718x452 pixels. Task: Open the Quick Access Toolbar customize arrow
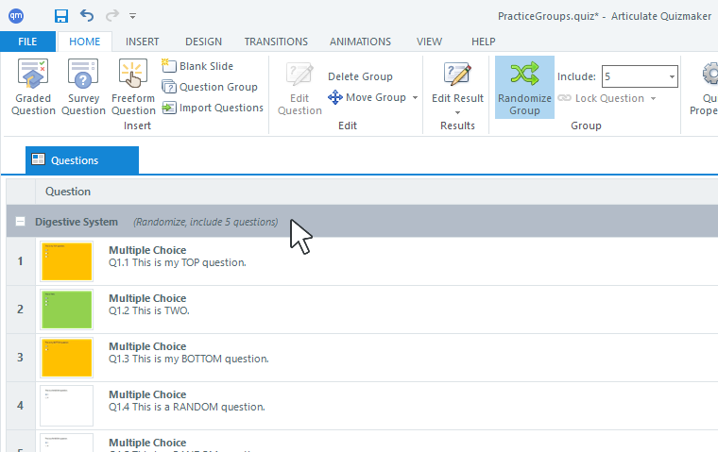click(133, 16)
